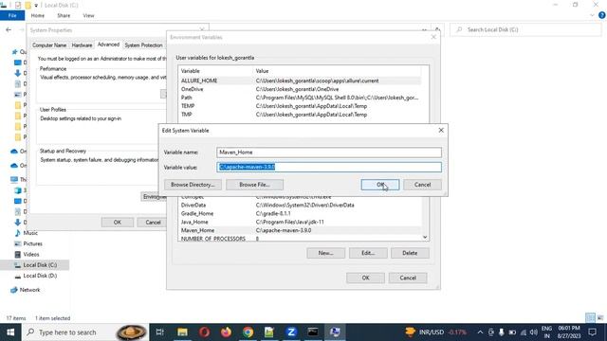Open Windows Start menu
This screenshot has width=607, height=341.
10,332
